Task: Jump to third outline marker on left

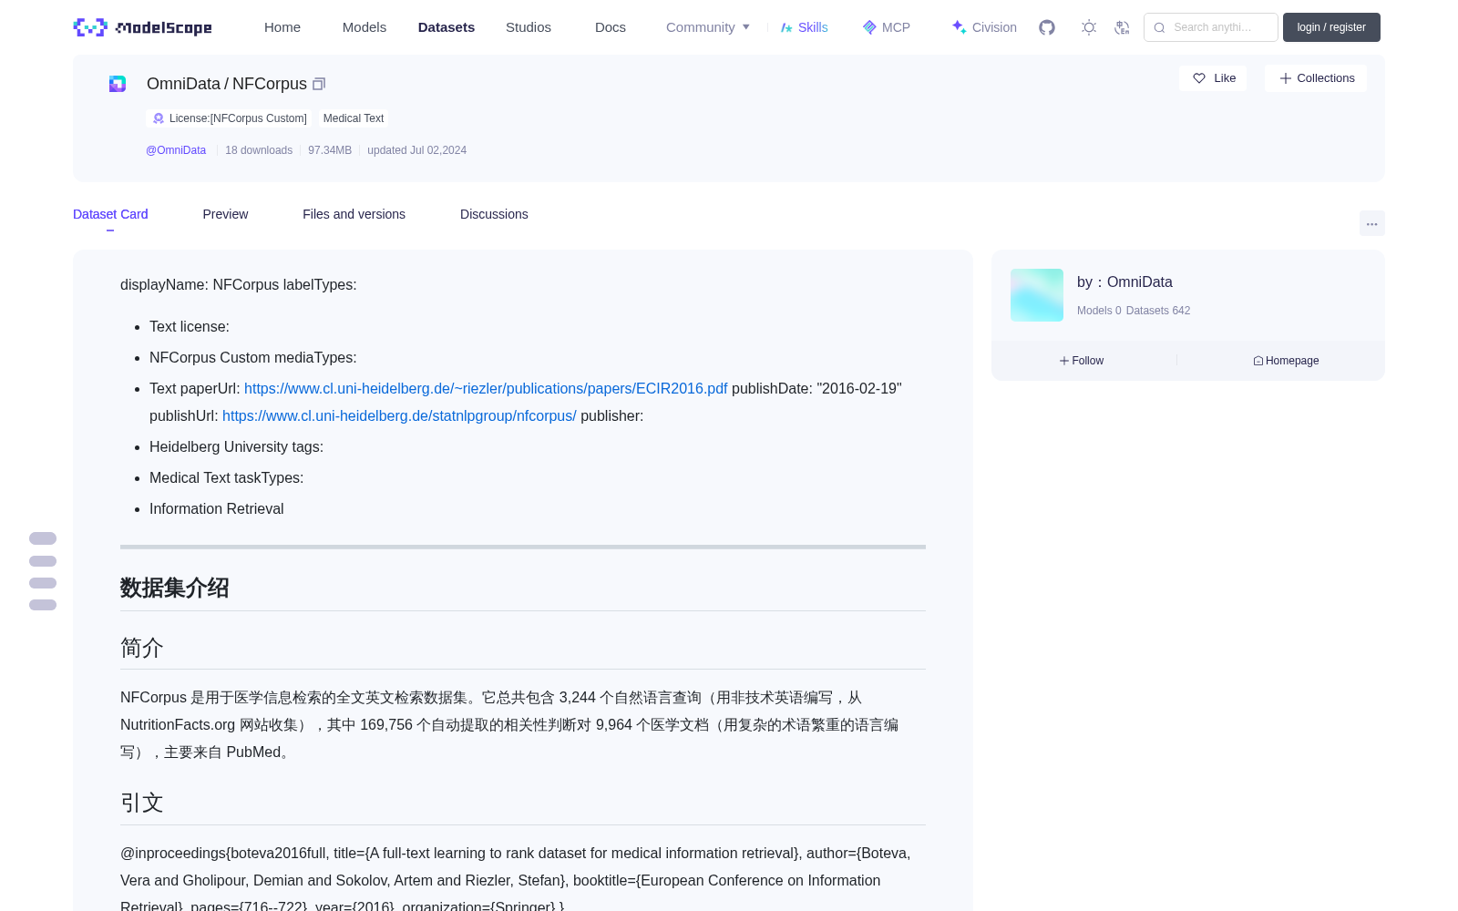Action: pyautogui.click(x=43, y=583)
